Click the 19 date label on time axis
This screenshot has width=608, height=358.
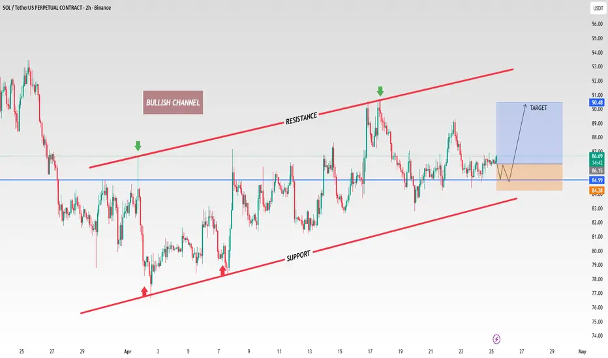(x=400, y=351)
